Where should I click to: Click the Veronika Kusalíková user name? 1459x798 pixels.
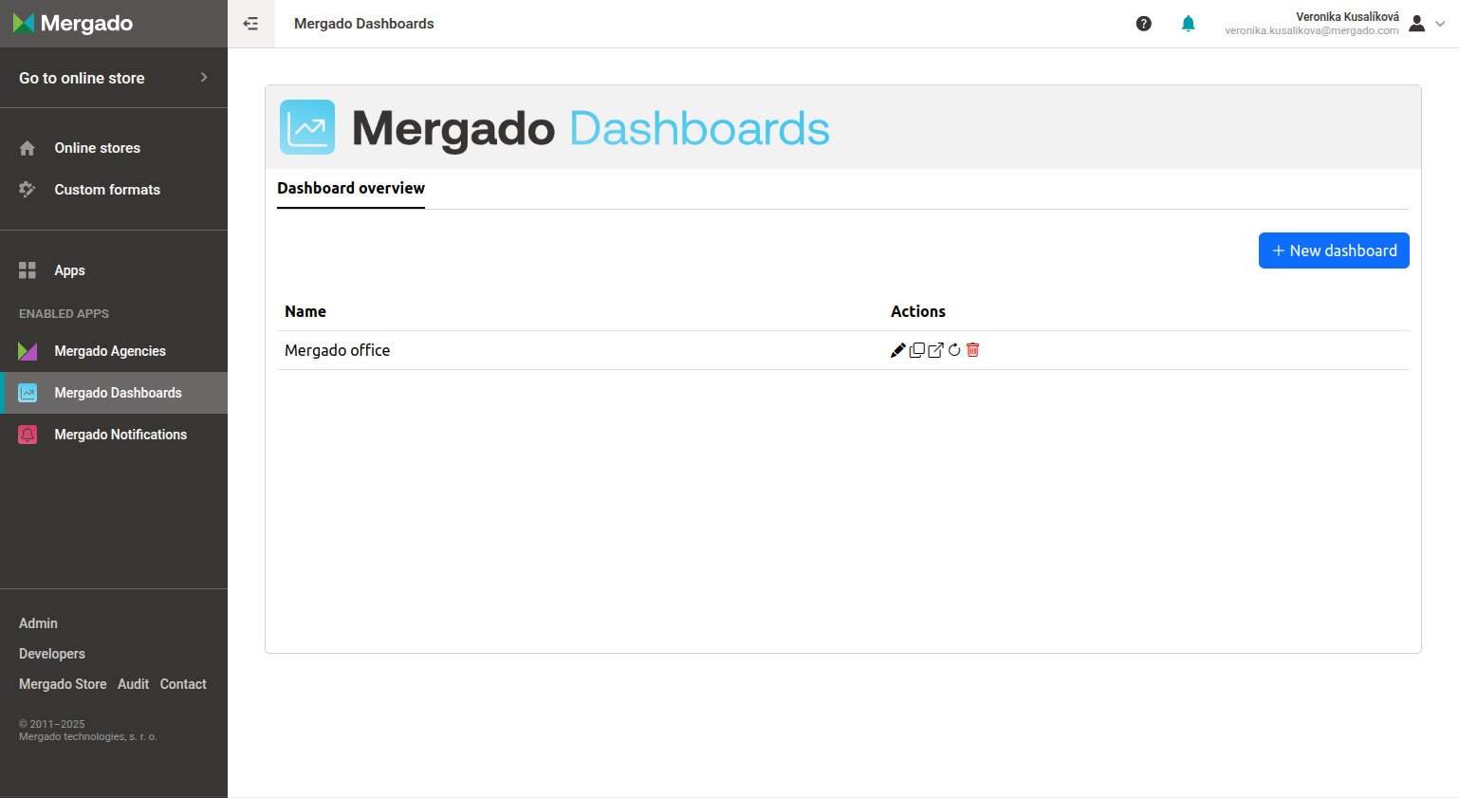click(1347, 17)
